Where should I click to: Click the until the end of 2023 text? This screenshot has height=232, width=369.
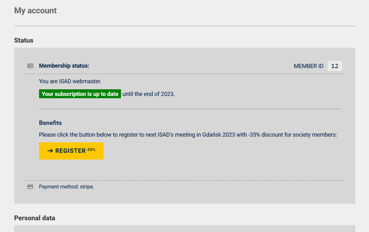148,94
